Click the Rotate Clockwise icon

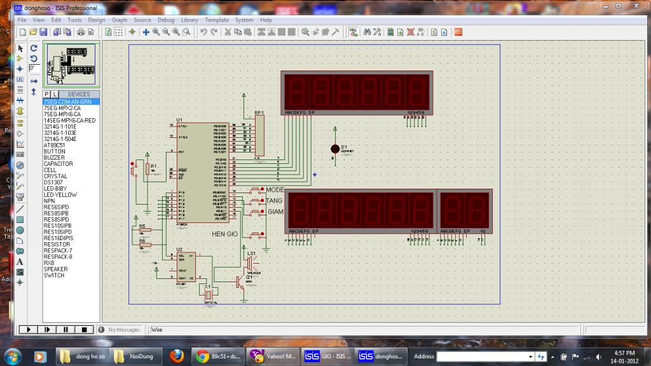click(x=34, y=48)
